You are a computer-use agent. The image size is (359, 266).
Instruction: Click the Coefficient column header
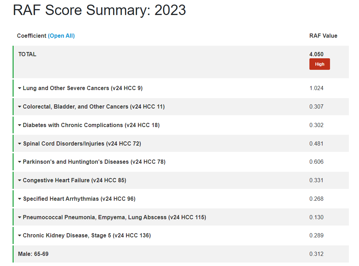[x=31, y=36]
